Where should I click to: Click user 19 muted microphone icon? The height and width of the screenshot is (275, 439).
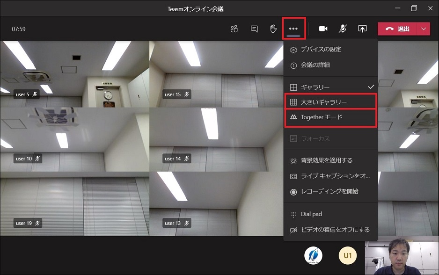click(37, 223)
